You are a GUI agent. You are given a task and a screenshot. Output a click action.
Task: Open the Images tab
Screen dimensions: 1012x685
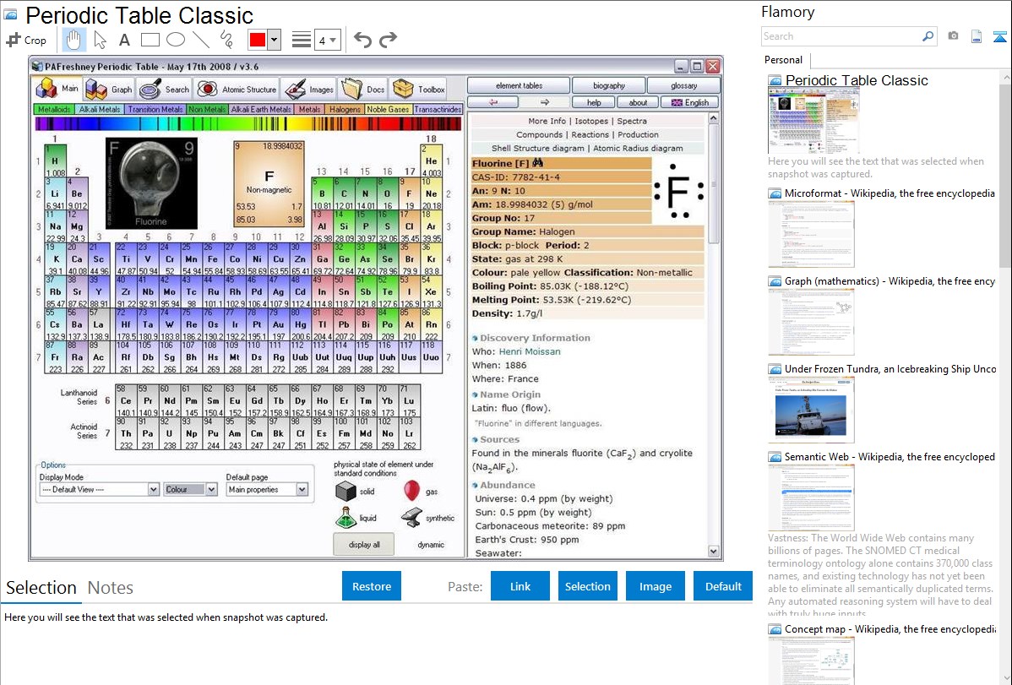pos(310,90)
